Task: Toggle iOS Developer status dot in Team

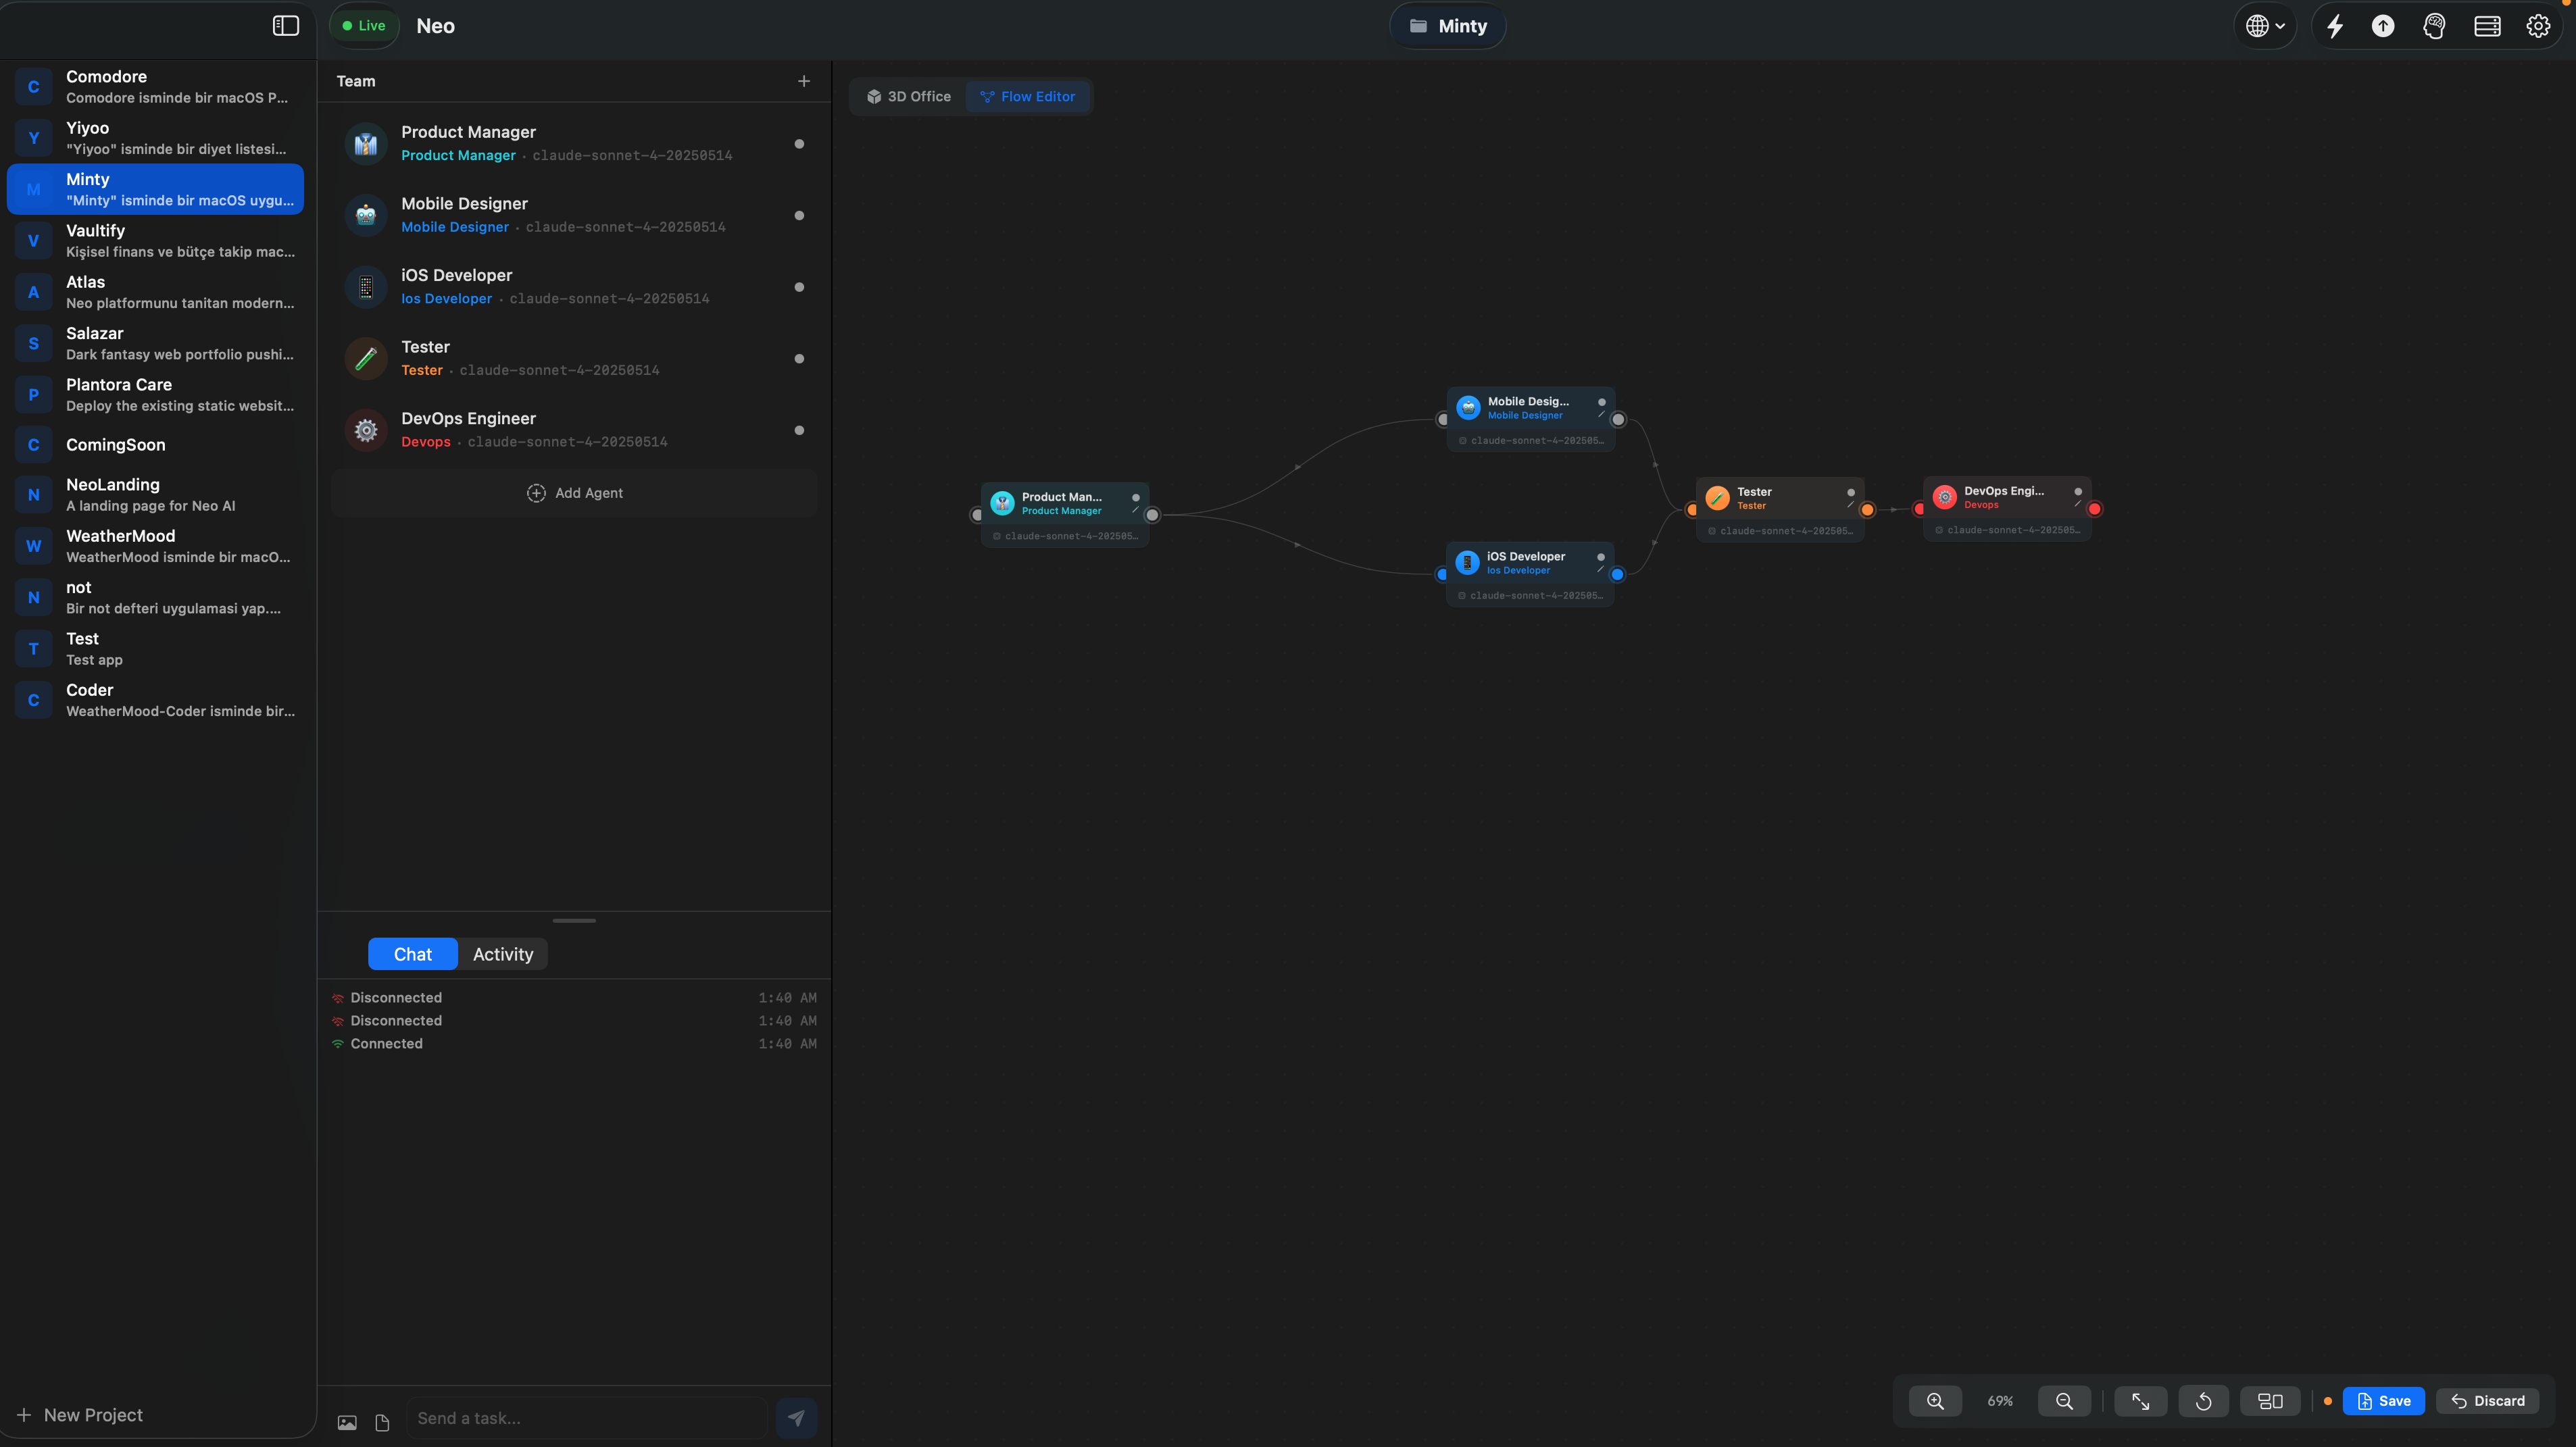Action: (799, 287)
